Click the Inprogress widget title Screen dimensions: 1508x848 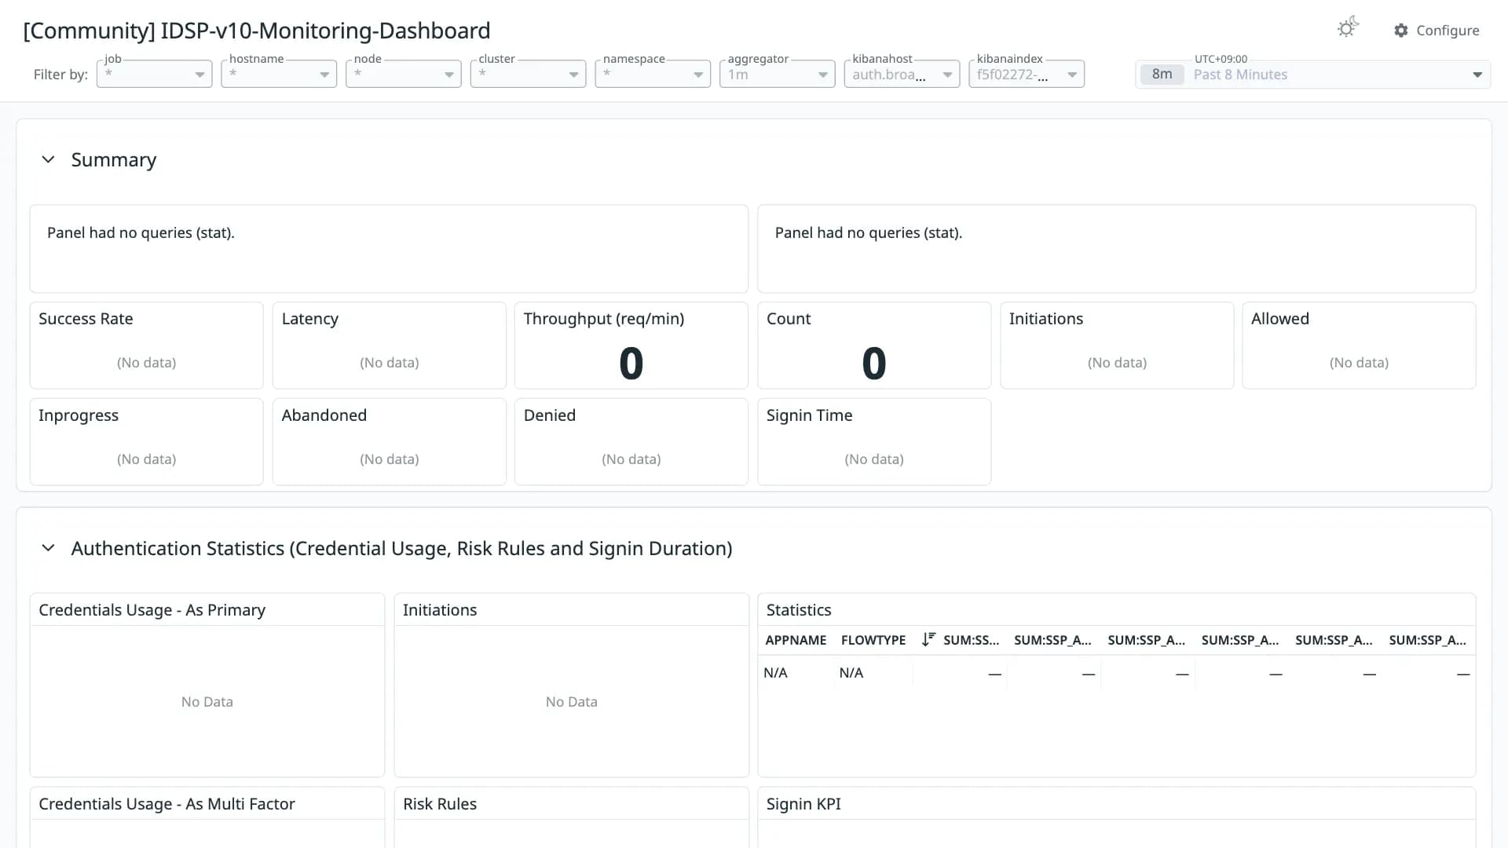tap(79, 415)
